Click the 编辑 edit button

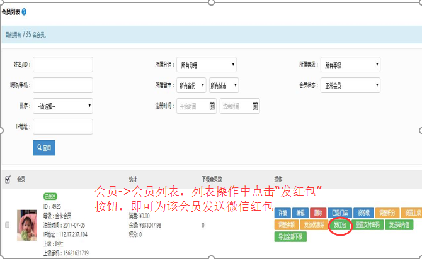[x=300, y=212]
